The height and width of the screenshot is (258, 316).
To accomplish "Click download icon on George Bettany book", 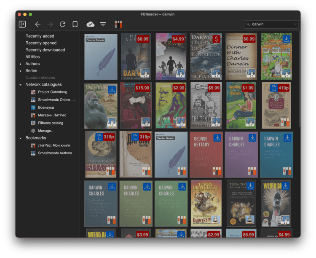I will click(217, 137).
